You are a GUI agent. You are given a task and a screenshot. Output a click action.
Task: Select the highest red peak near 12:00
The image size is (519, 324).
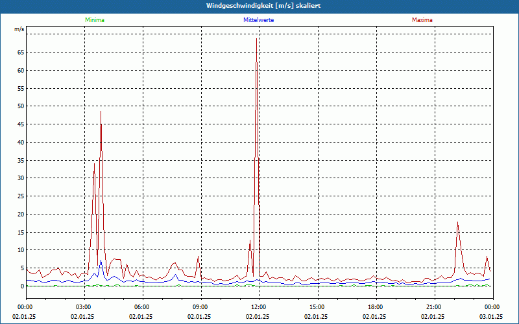[x=256, y=39]
